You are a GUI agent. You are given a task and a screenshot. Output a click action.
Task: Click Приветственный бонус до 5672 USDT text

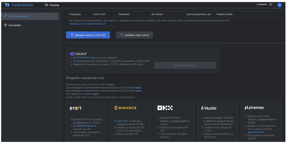click(x=219, y=135)
